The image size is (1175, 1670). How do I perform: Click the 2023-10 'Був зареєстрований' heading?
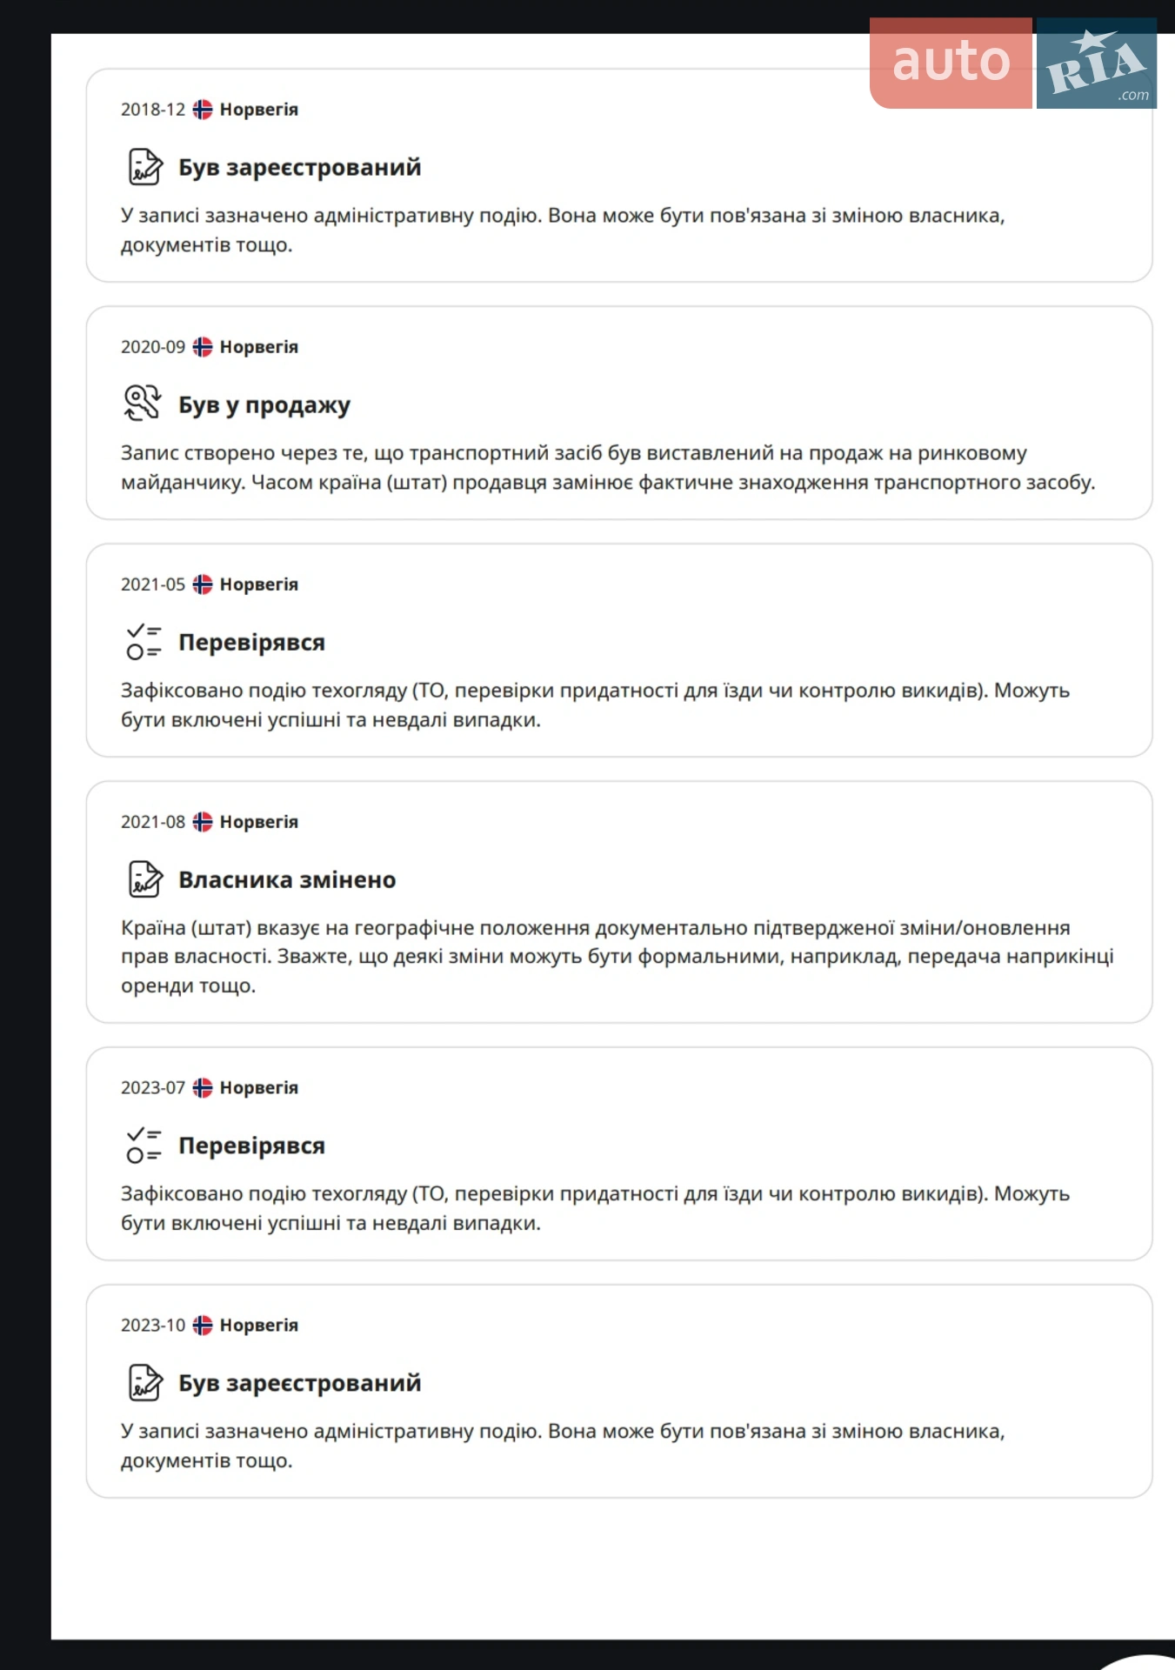300,1384
